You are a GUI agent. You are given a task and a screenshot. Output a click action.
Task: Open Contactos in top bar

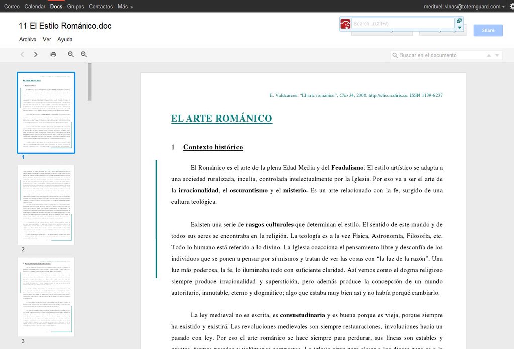[x=101, y=6]
